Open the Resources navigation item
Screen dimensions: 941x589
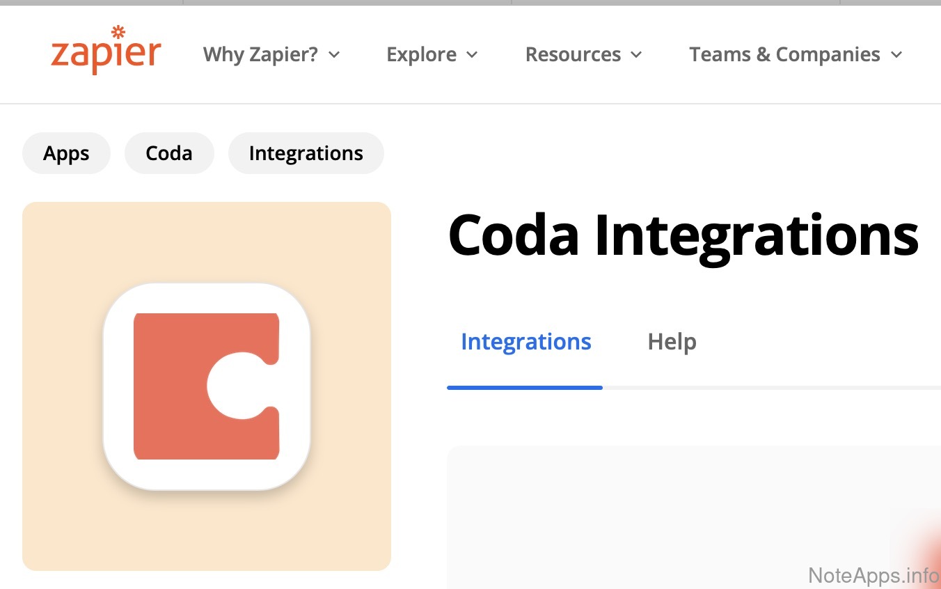[x=573, y=55]
